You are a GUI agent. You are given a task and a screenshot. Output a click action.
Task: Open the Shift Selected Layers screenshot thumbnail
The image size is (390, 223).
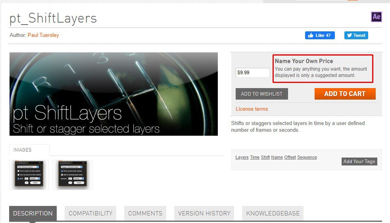pos(29,175)
